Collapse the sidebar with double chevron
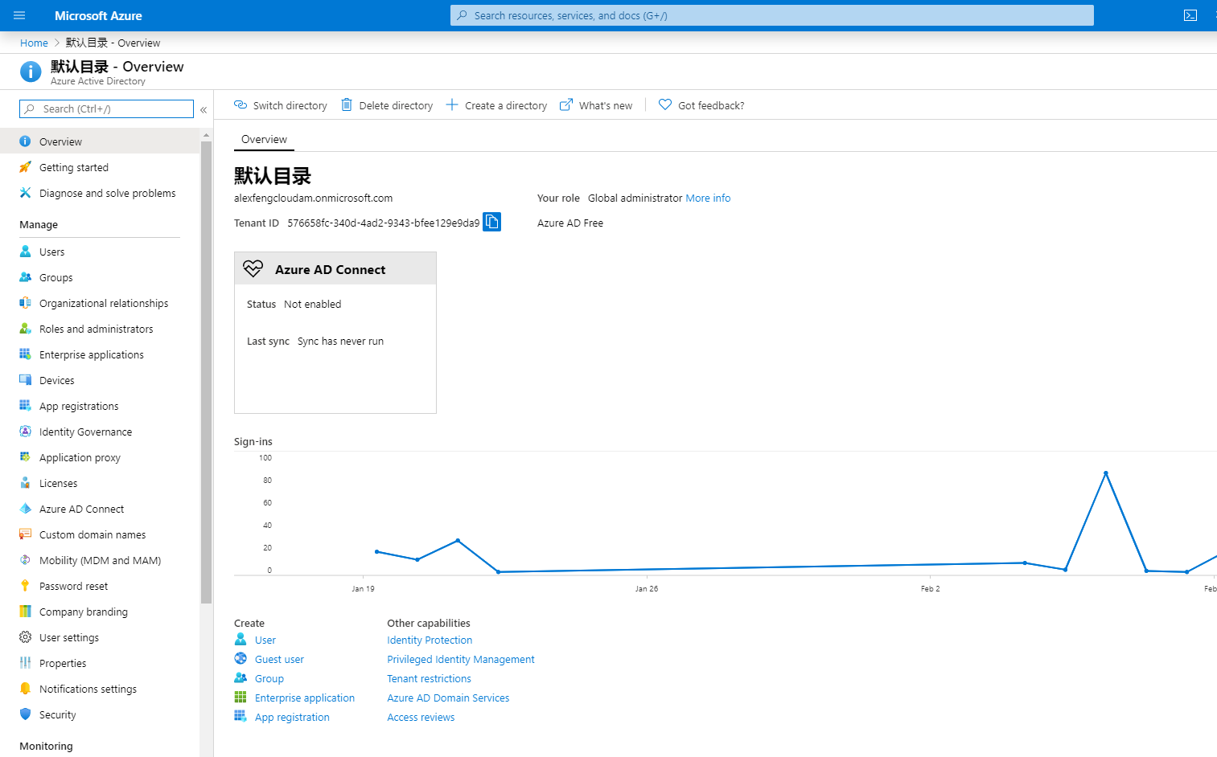The image size is (1217, 757). coord(204,109)
